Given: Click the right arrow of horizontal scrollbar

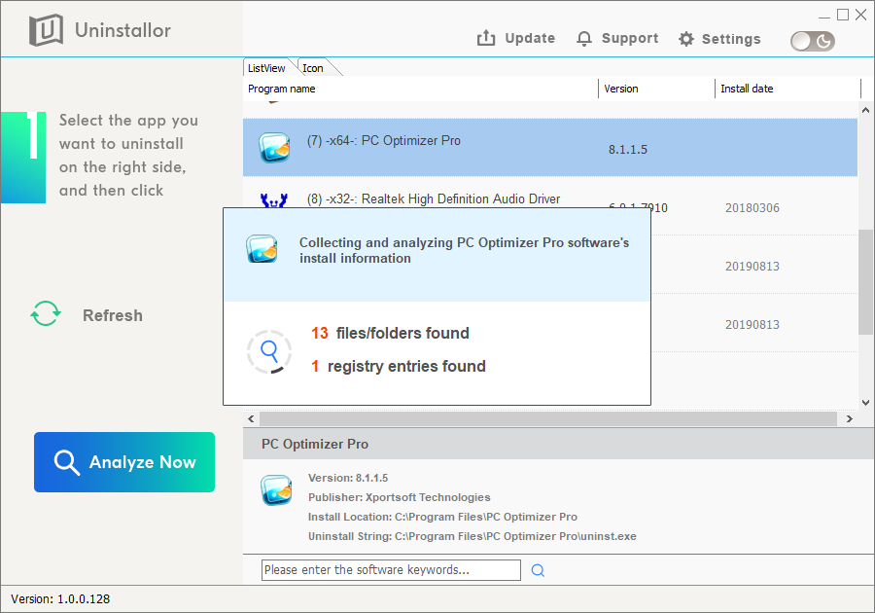Looking at the screenshot, I should pyautogui.click(x=850, y=418).
